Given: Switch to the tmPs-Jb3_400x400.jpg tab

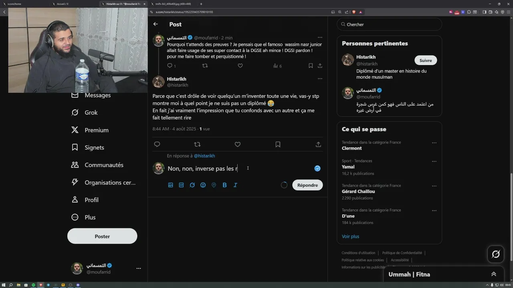Looking at the screenshot, I should (173, 4).
